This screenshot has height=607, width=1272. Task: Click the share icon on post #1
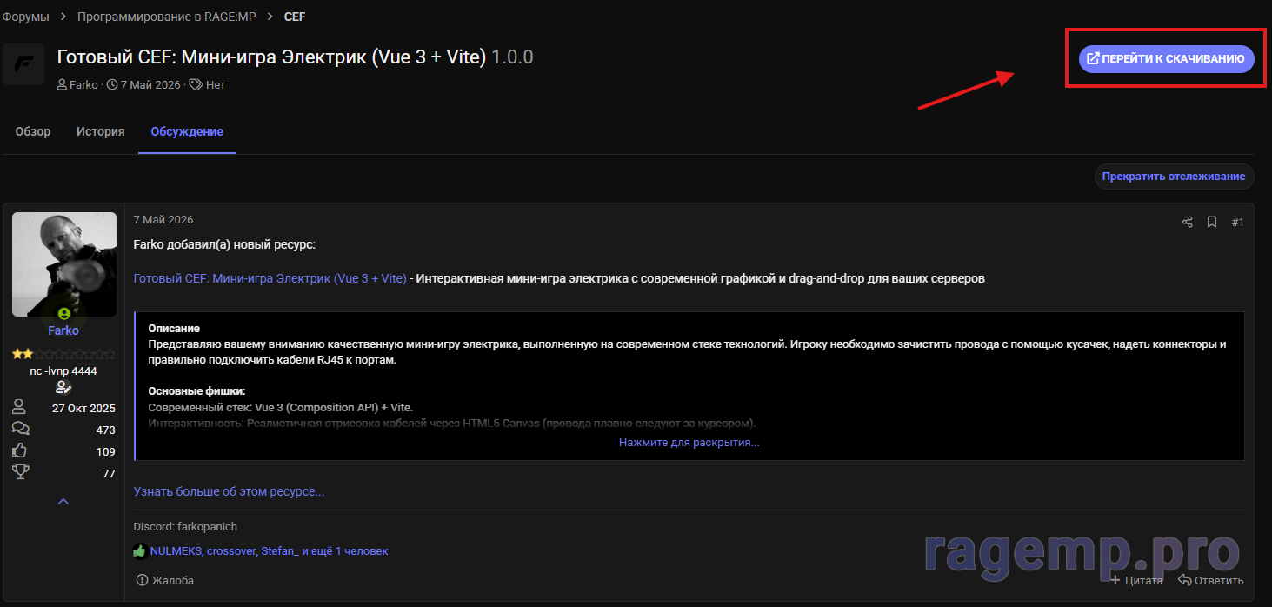1187,223
